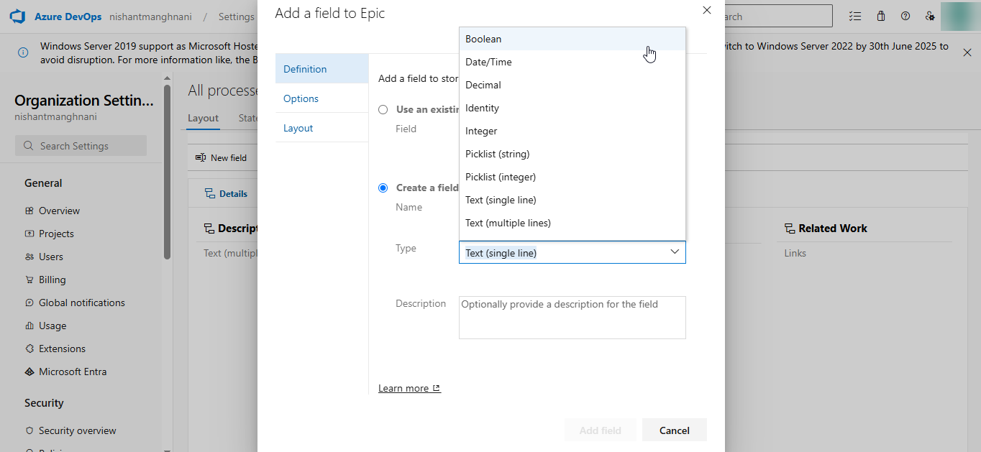This screenshot has width=981, height=452.
Task: Switch to the Layout tab in the dialog
Action: coord(298,127)
